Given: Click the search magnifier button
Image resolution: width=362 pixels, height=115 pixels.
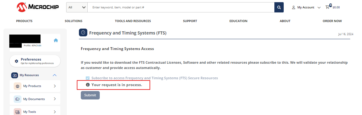Looking at the screenshot, I should 279,7.
